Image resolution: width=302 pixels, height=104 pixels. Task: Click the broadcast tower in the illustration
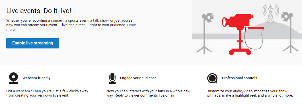[x=271, y=13]
